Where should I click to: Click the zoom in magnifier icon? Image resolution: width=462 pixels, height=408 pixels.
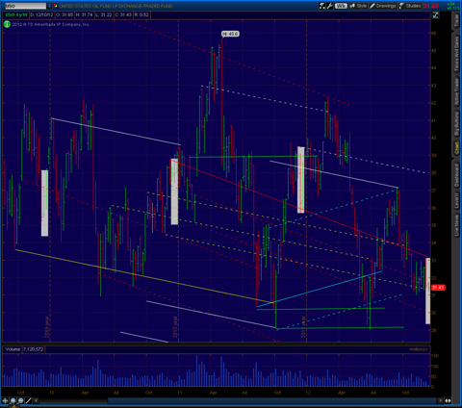click(13, 400)
